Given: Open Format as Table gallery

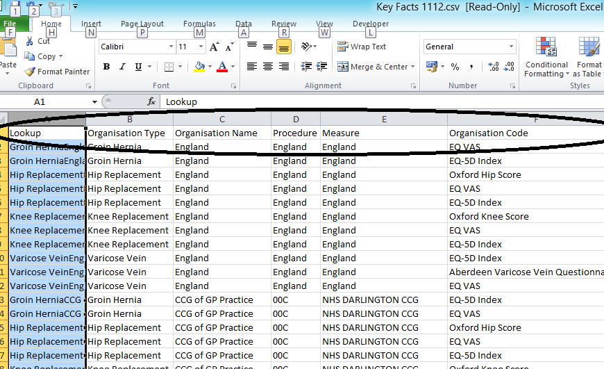Looking at the screenshot, I should 588,57.
